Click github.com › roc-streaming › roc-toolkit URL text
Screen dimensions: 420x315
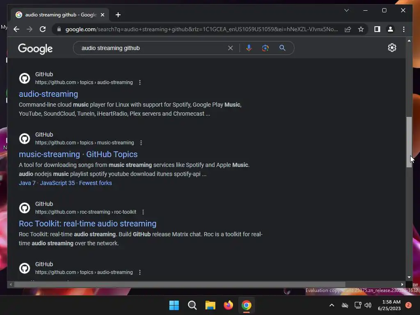[86, 212]
